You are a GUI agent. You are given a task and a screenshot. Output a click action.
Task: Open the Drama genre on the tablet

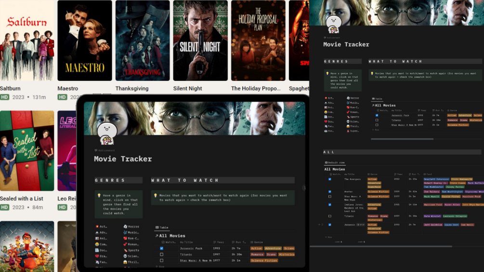coord(101,256)
